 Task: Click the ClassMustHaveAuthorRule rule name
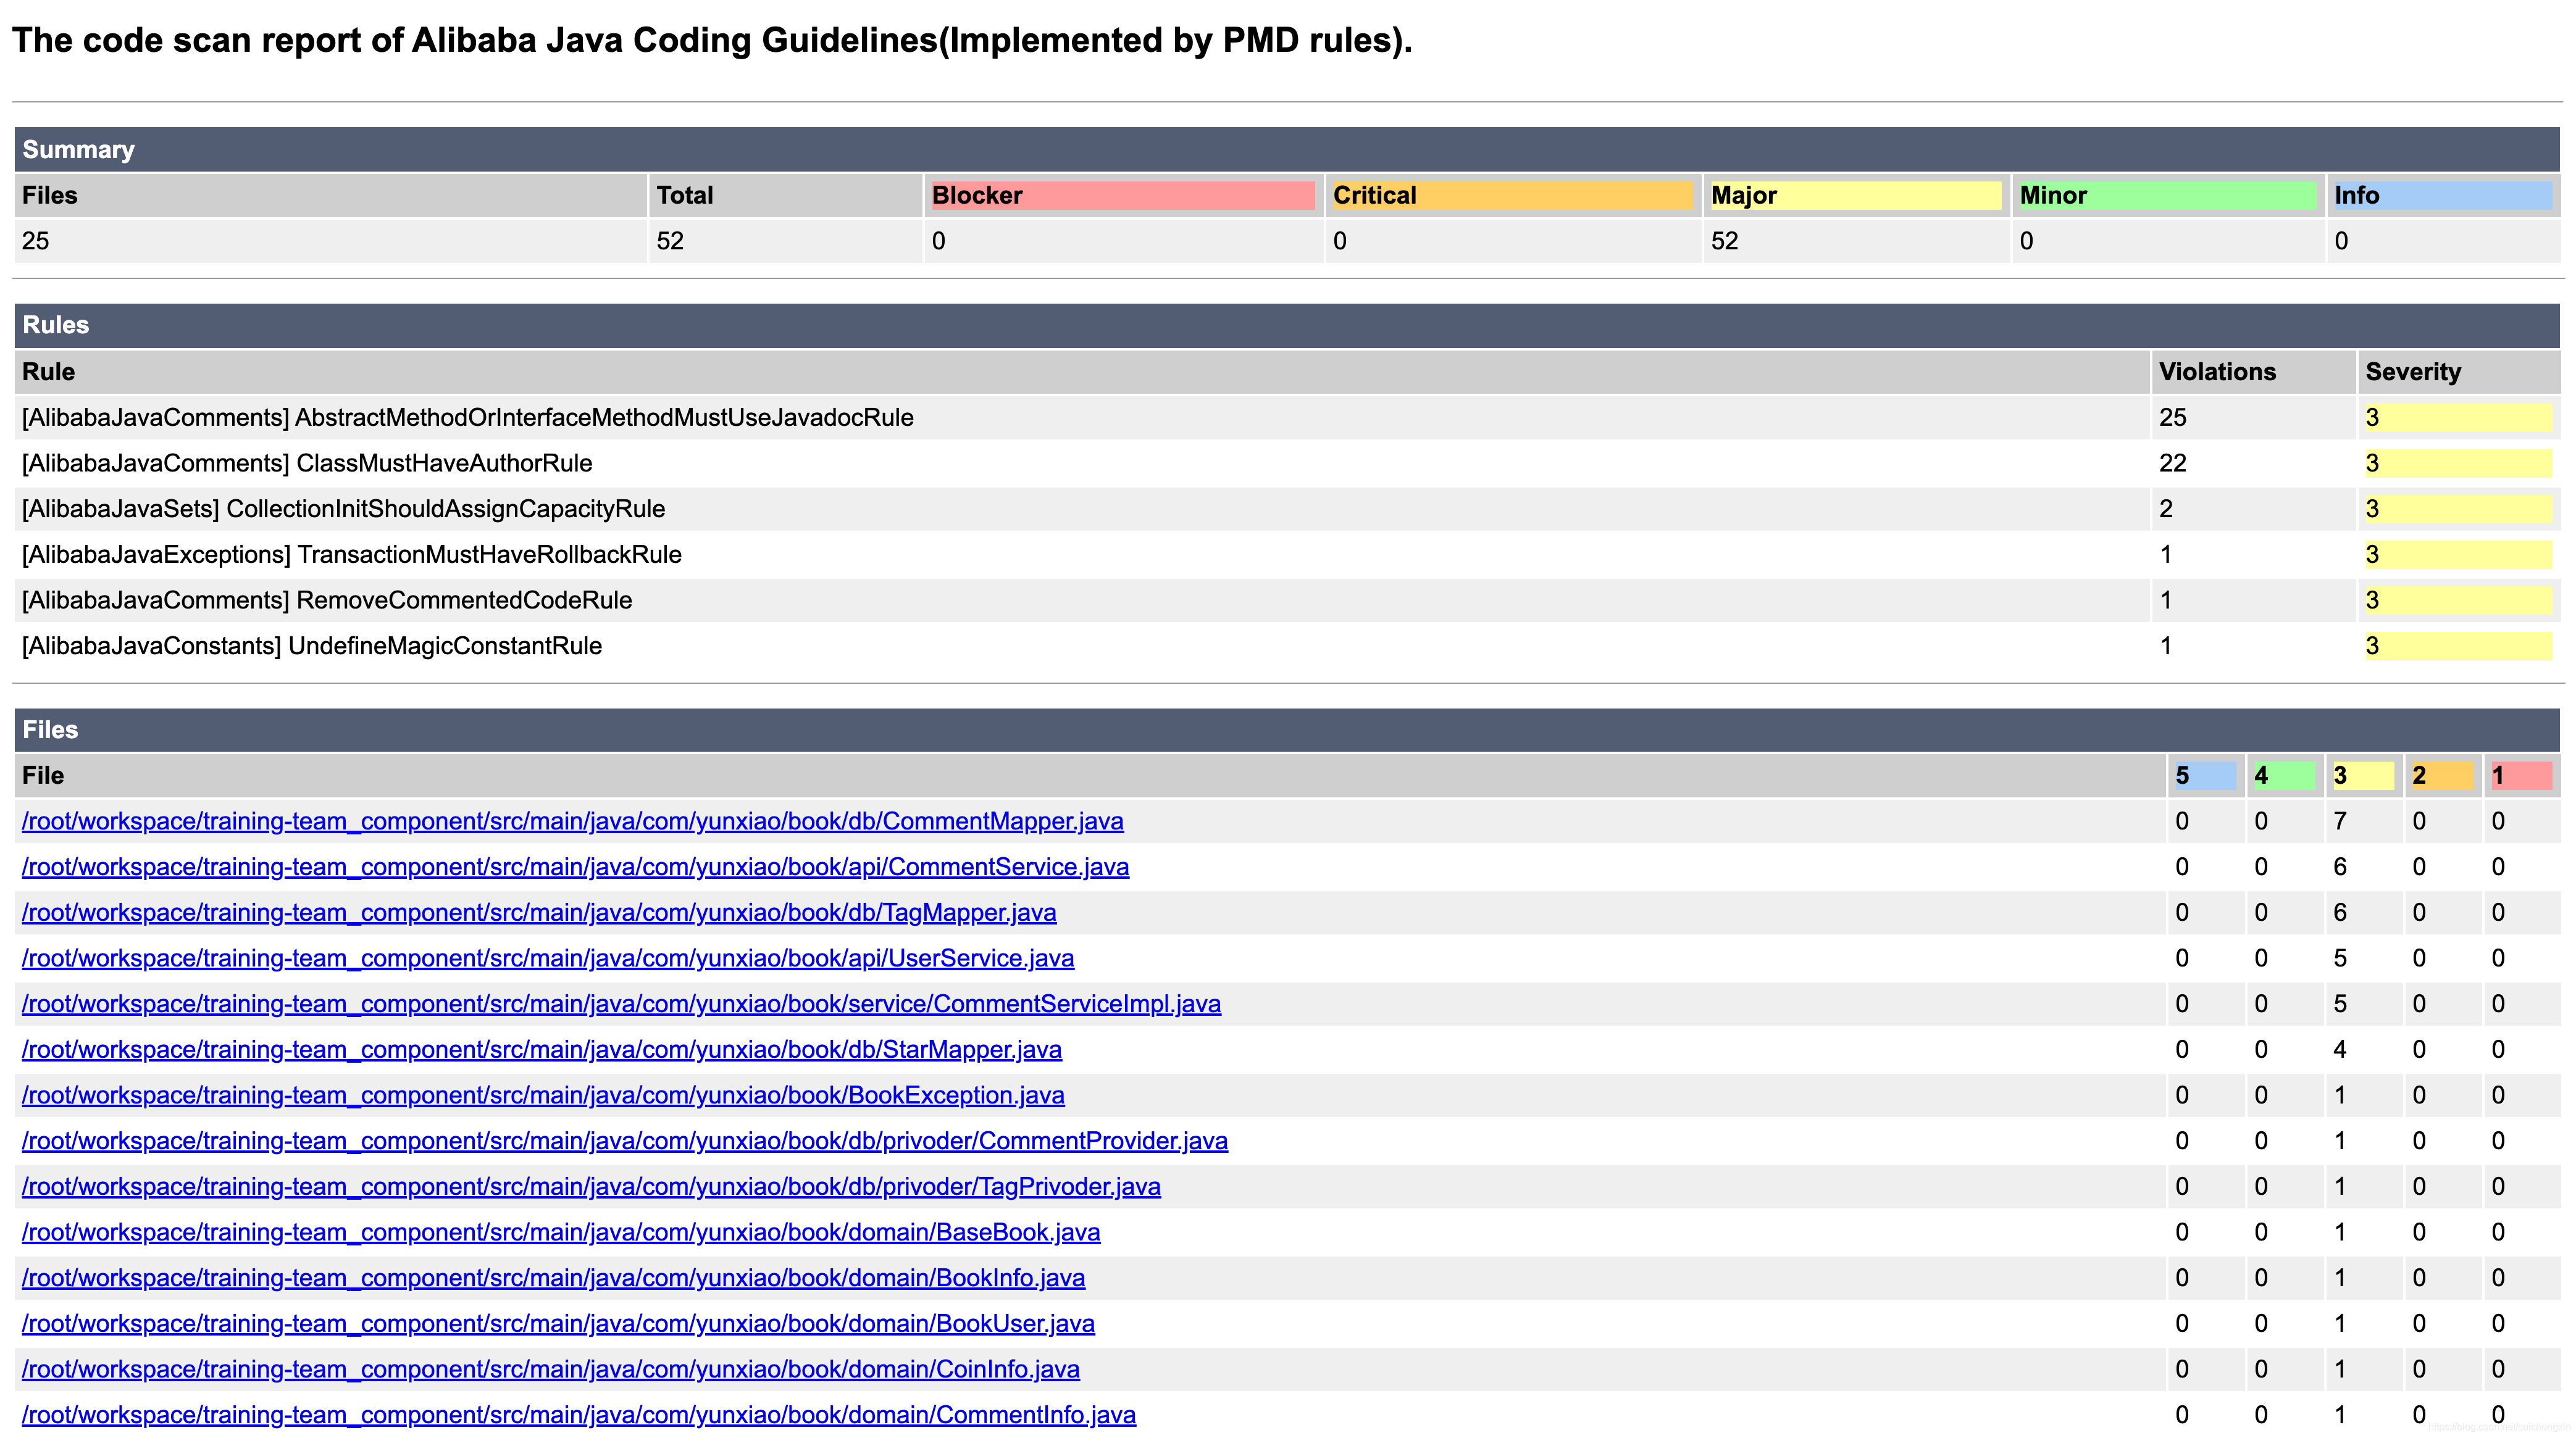pos(444,463)
